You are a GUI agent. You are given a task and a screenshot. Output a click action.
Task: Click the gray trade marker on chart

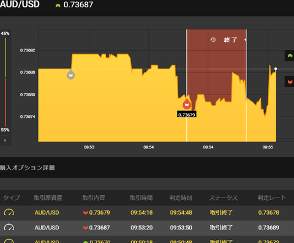(71, 74)
